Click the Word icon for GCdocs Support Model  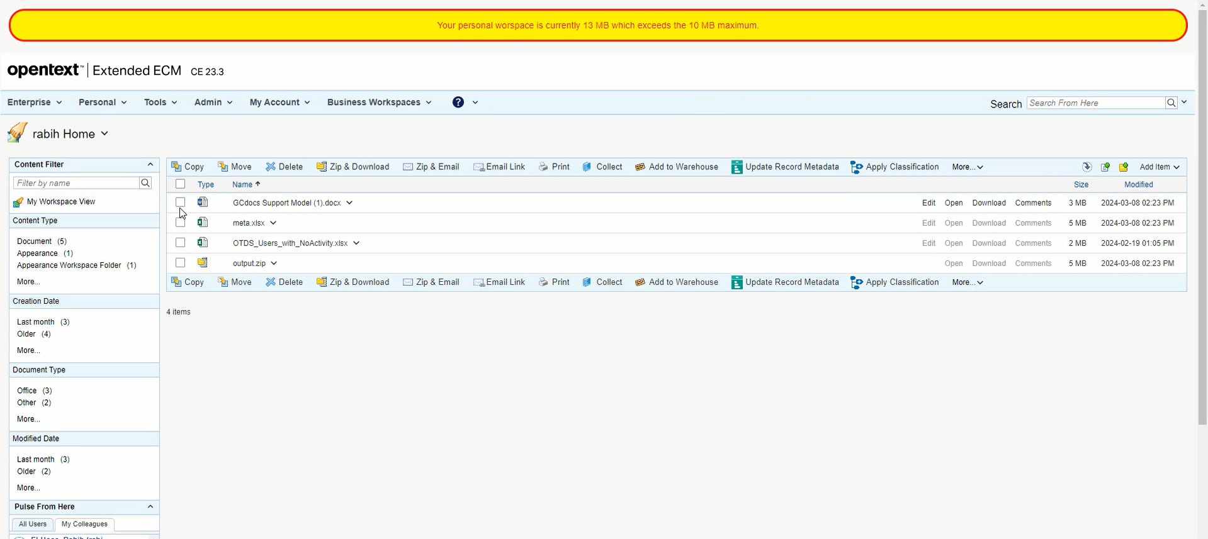(203, 203)
